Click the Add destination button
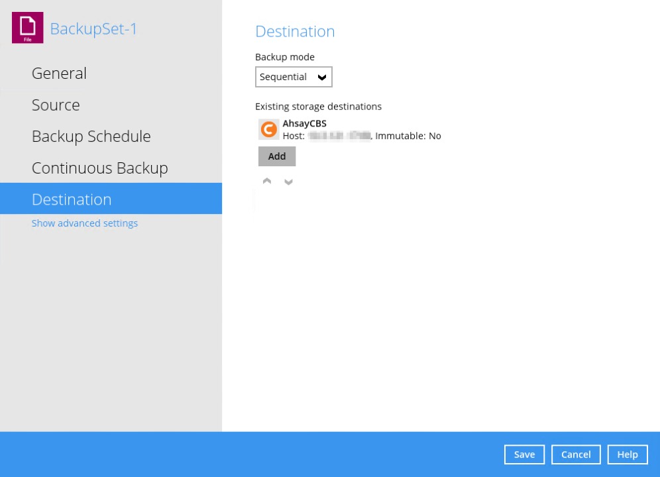Screen dimensions: 660x477 pyautogui.click(x=277, y=156)
